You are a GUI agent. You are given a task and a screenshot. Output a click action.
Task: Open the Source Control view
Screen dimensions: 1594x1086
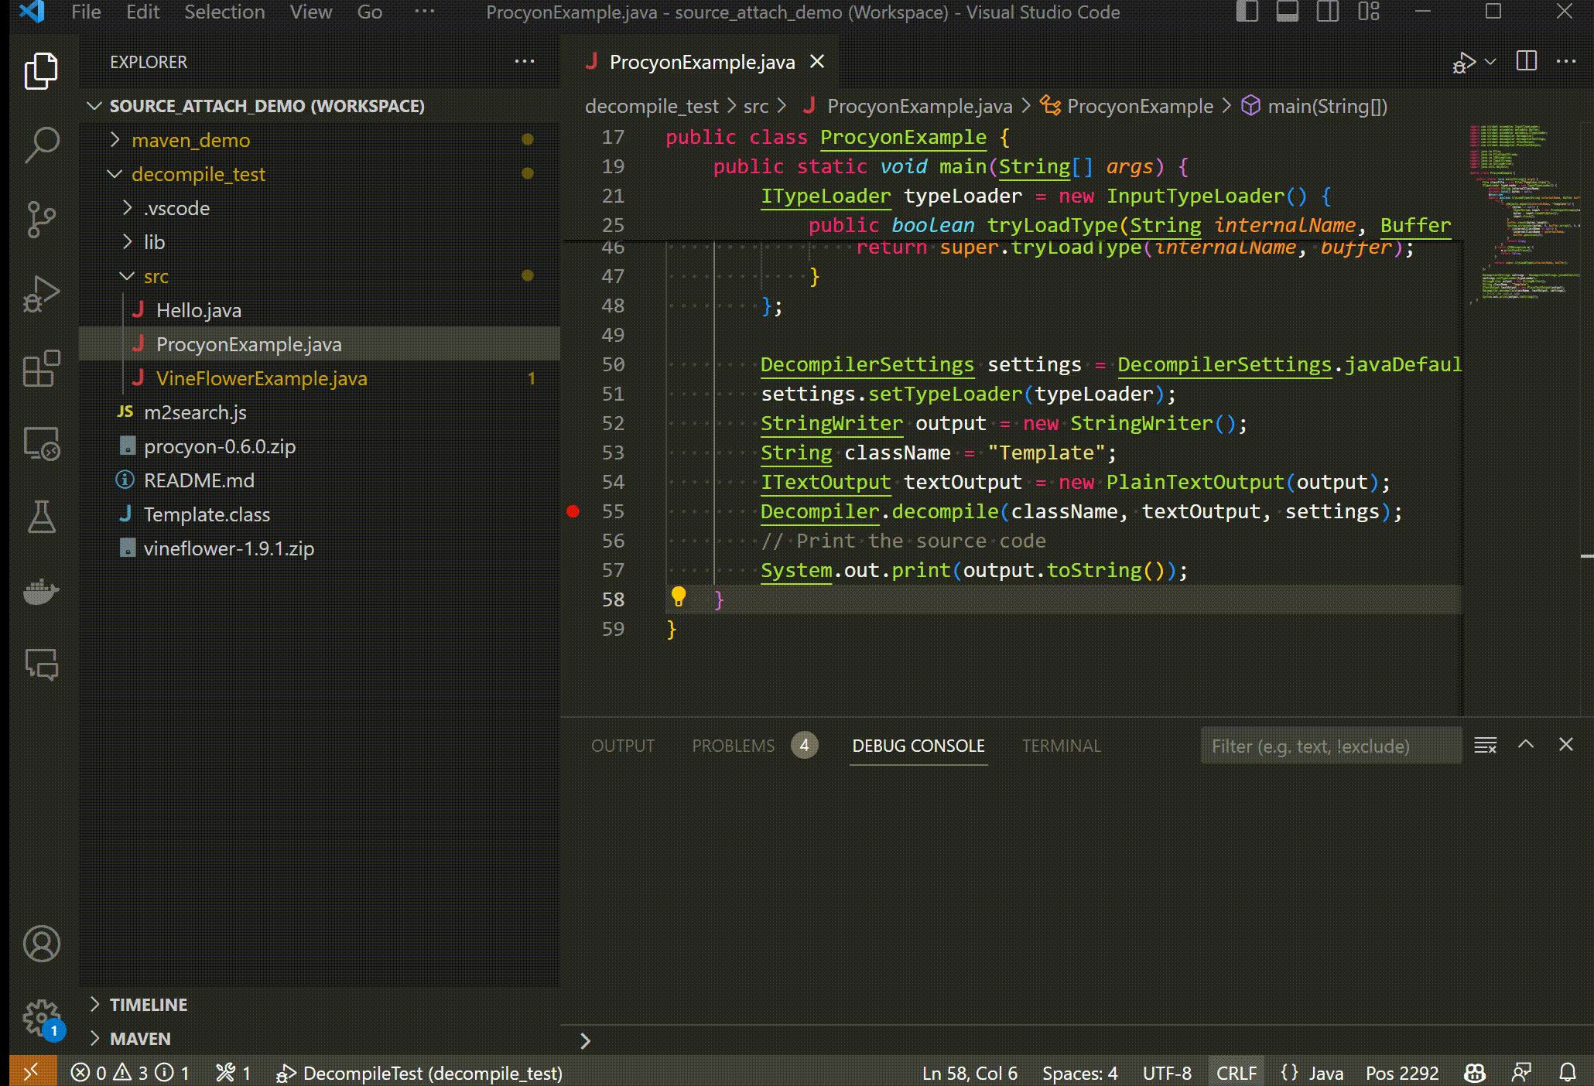tap(42, 219)
